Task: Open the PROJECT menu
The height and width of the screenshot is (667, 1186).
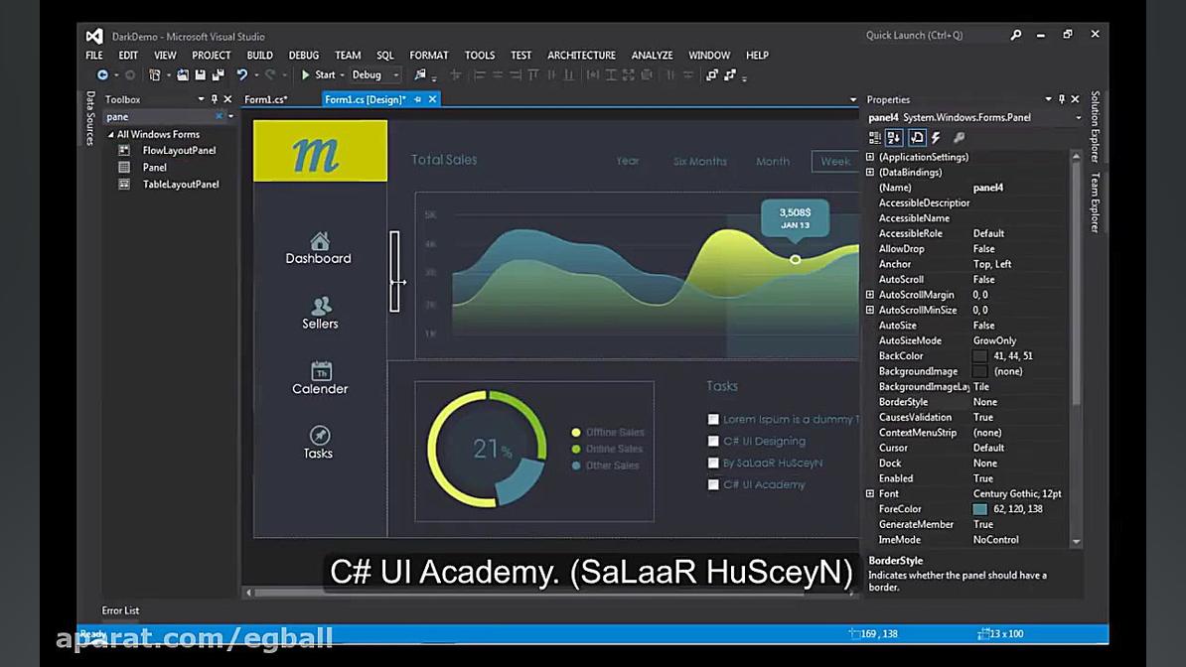Action: tap(211, 56)
